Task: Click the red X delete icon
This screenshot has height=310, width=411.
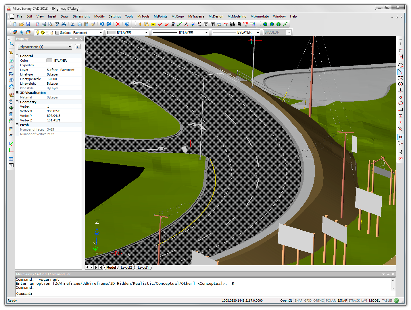Action: pos(118,24)
